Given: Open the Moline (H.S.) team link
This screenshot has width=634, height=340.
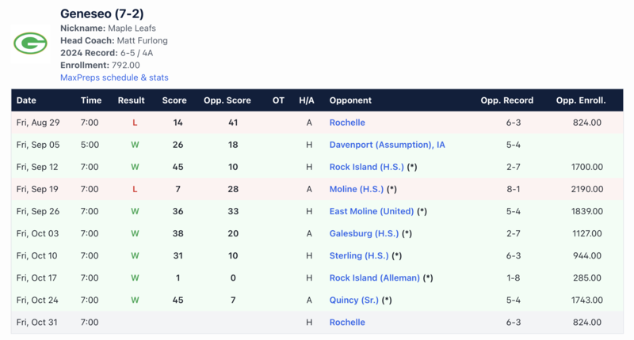Looking at the screenshot, I should 357,189.
